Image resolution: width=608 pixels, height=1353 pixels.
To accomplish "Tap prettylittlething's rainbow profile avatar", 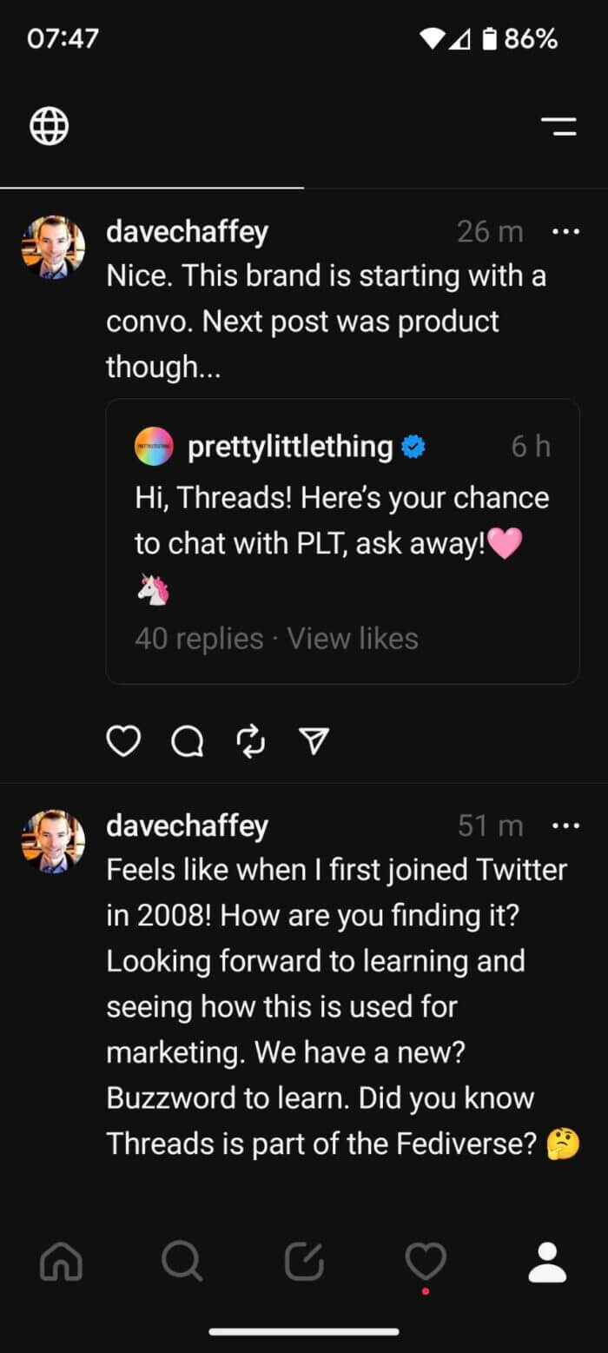I will [154, 446].
